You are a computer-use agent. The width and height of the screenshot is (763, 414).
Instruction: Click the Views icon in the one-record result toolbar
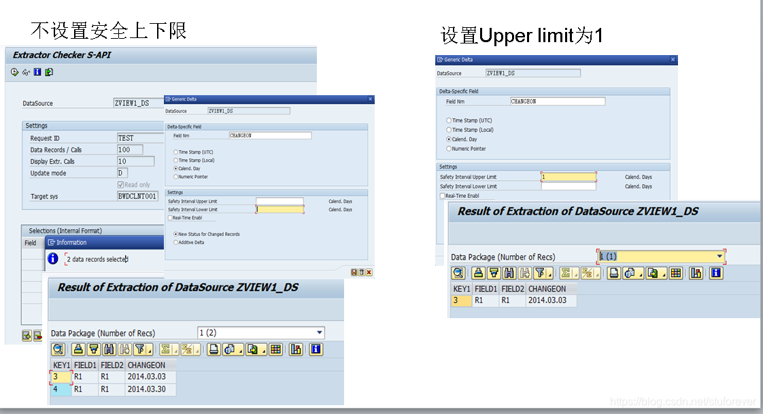pyautogui.click(x=630, y=273)
